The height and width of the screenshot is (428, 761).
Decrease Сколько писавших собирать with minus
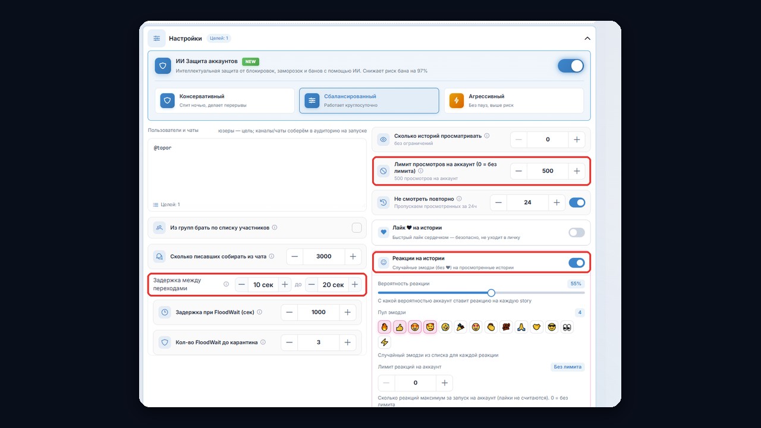(295, 256)
